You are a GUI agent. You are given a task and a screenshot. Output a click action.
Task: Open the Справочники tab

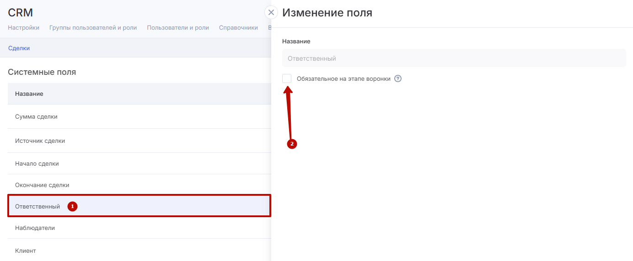pyautogui.click(x=238, y=27)
